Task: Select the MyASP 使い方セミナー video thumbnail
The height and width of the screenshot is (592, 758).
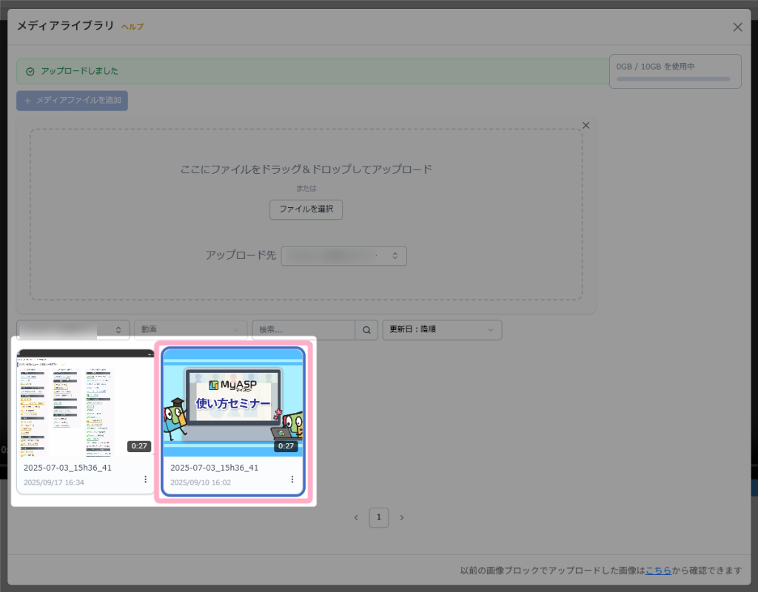Action: [233, 403]
